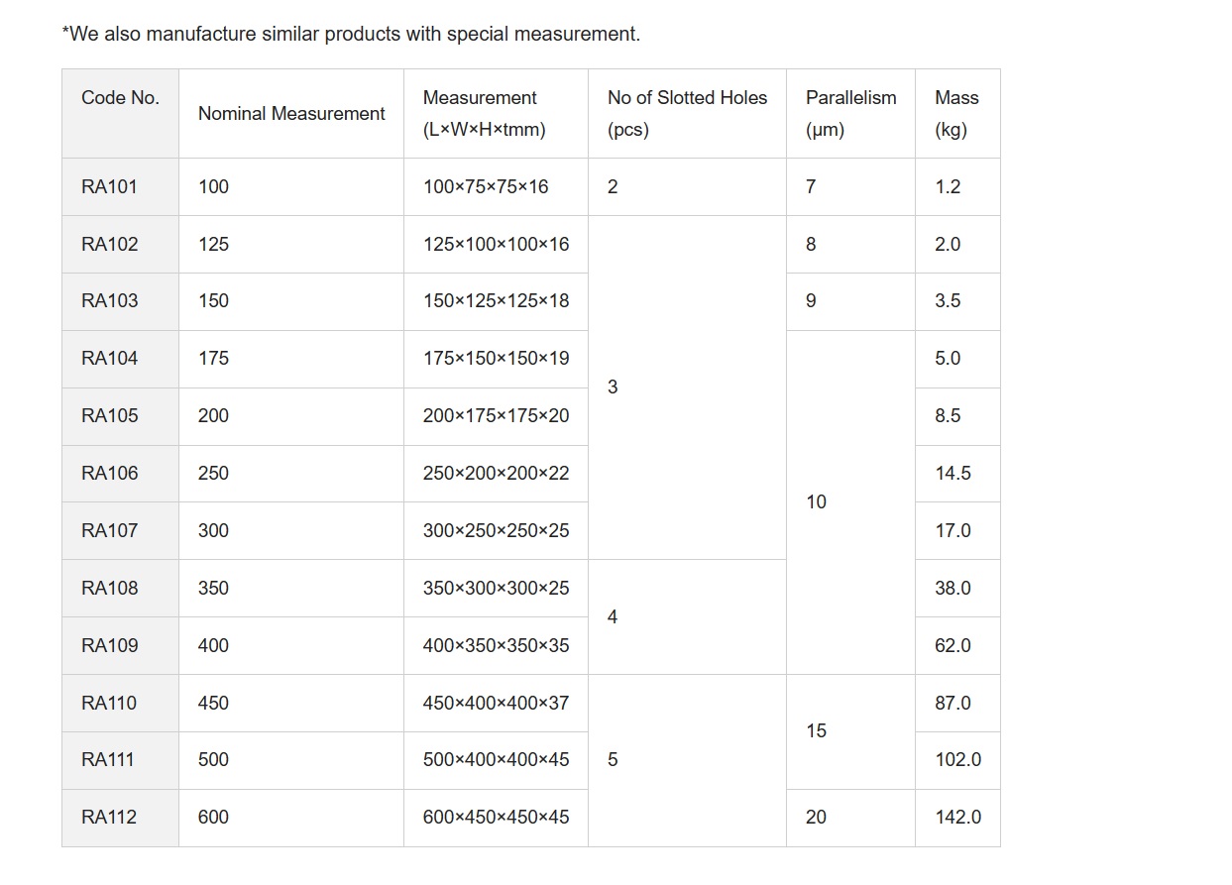
Task: Click the Code No. column header
Action: [120, 113]
